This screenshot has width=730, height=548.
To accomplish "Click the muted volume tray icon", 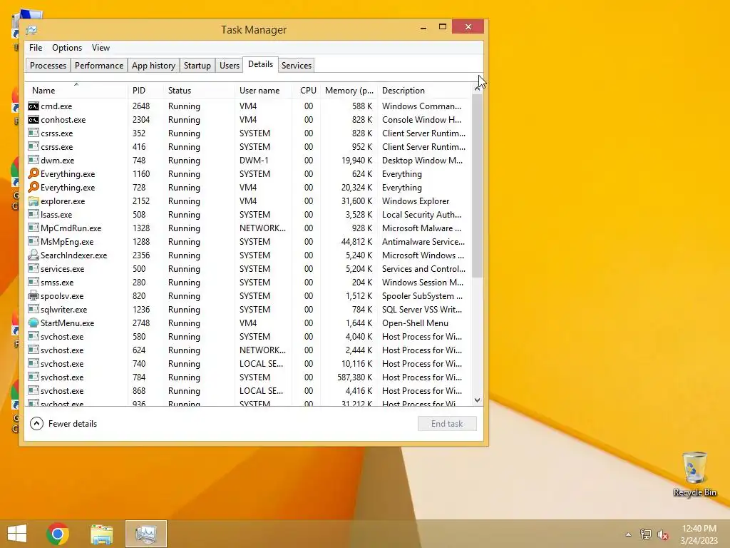I will (663, 534).
